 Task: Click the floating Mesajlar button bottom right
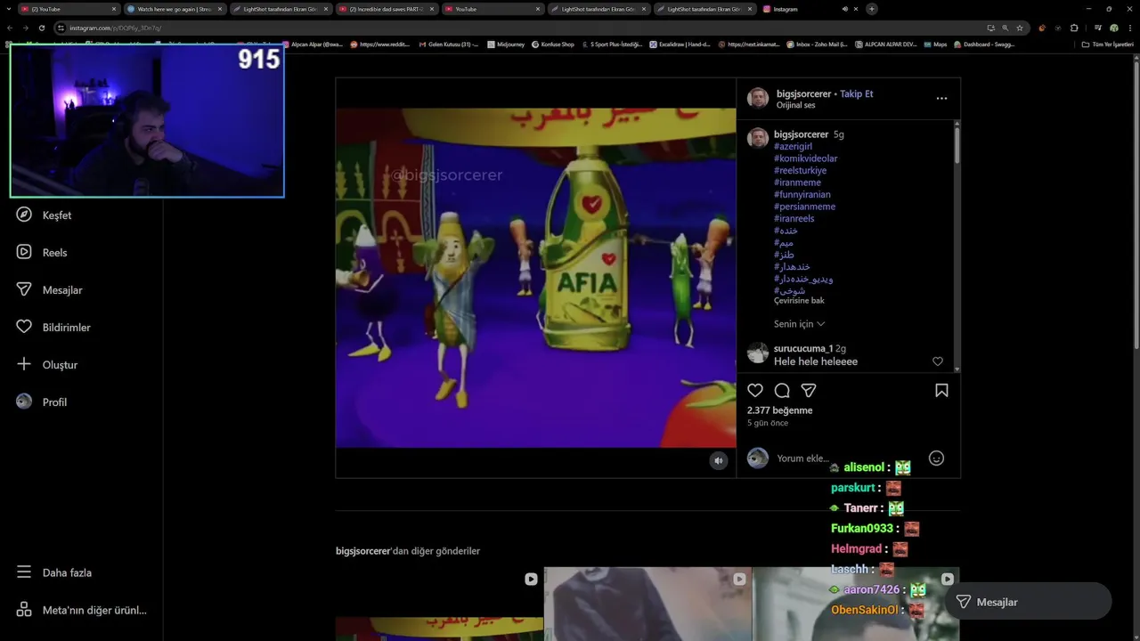click(x=1030, y=602)
